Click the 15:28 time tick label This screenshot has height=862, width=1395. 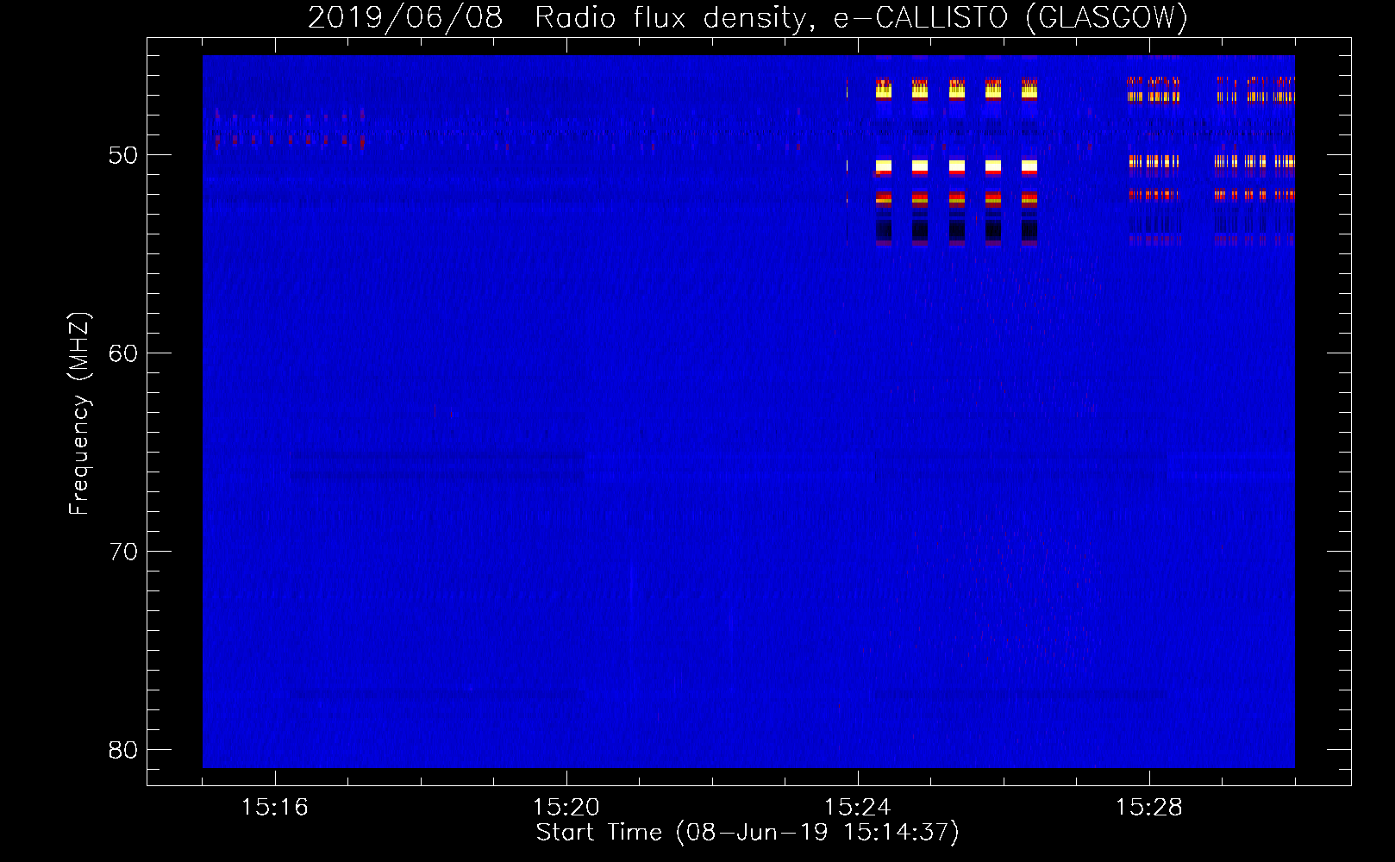pos(1149,808)
